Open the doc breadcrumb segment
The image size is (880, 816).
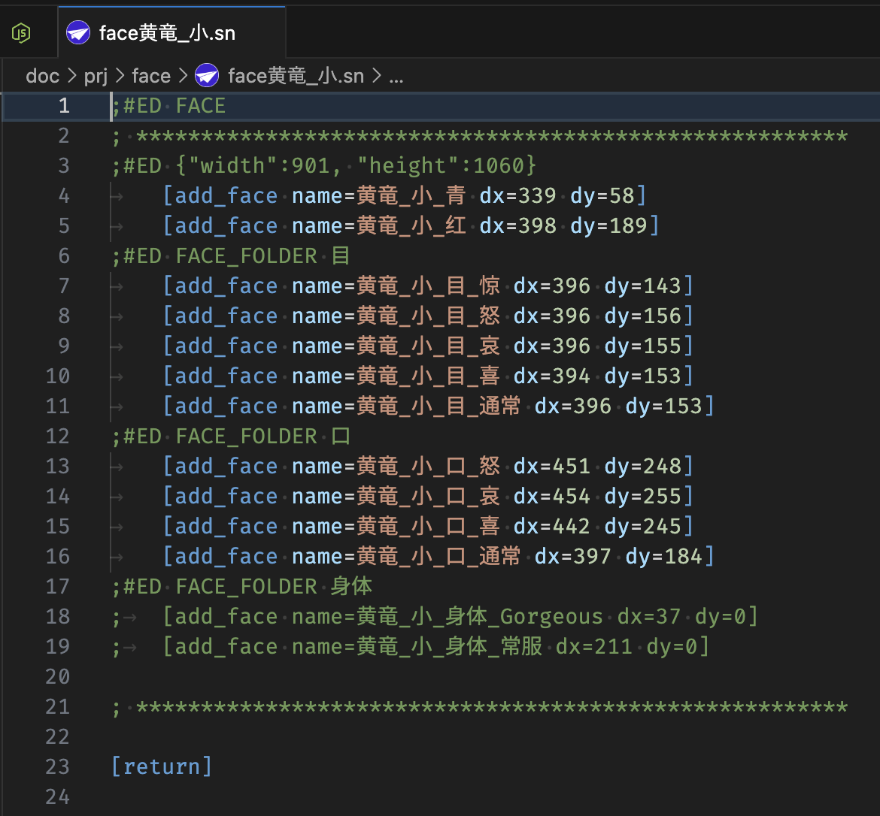tap(43, 76)
